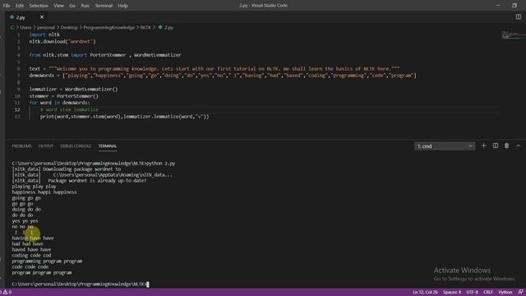This screenshot has width=526, height=296.
Task: Click the Spaces: 4 indentation status item
Action: 452,293
